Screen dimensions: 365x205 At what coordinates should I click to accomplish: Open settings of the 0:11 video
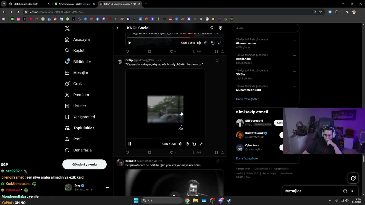click(x=206, y=43)
